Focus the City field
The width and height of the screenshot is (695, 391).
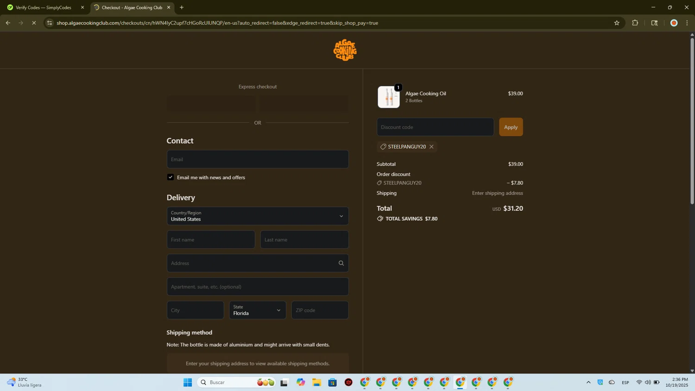tap(195, 310)
